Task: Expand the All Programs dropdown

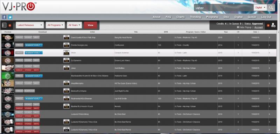Action: 55,25
